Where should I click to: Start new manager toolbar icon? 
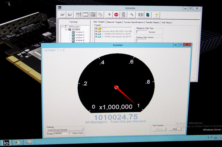coord(78,15)
